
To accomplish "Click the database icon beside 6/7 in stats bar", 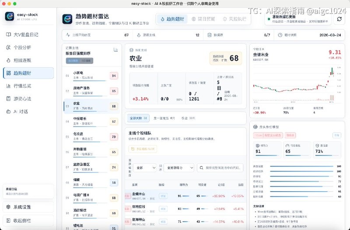I will tap(210, 35).
